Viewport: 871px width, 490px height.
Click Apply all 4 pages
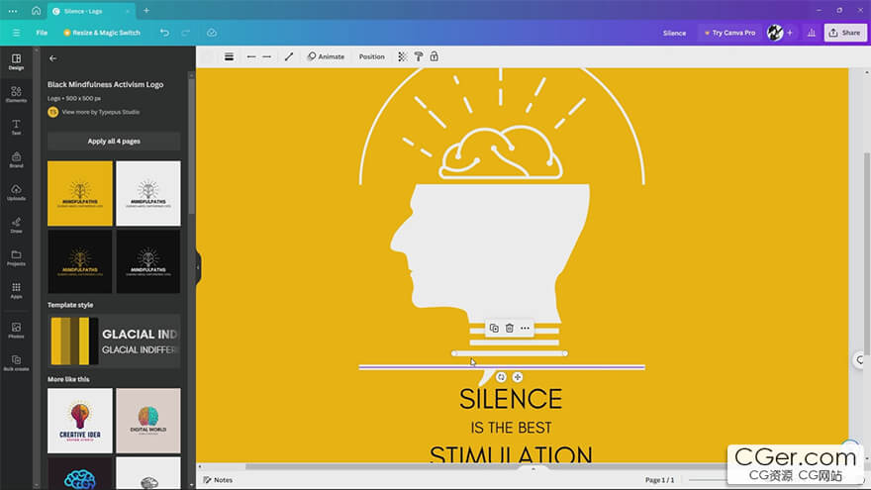coord(114,142)
